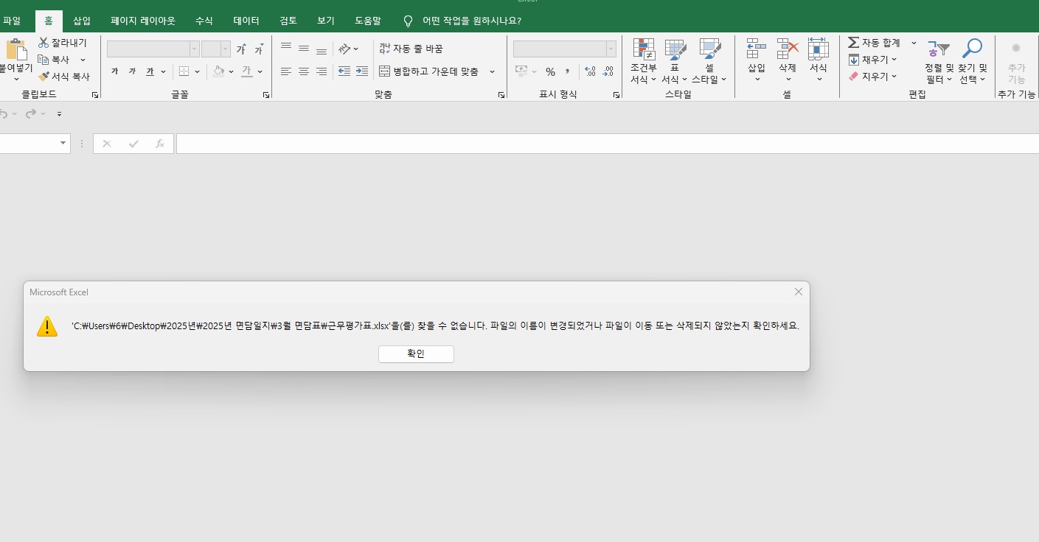
Task: Open 찾기 및 선택 magnifier menu
Action: (973, 62)
